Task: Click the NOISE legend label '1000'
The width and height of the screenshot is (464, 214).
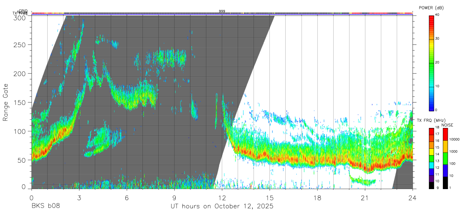Action: pyautogui.click(x=454, y=151)
